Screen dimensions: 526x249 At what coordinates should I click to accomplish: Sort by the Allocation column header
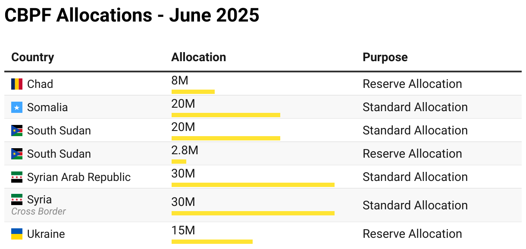point(198,57)
